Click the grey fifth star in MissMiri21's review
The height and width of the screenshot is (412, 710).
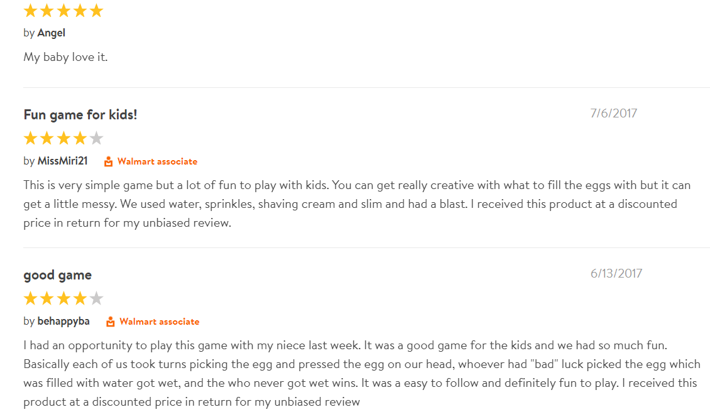[x=97, y=138]
